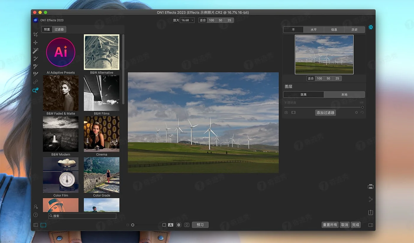The image size is (414, 243).
Task: Open the layer settings gear menu
Action: click(356, 113)
